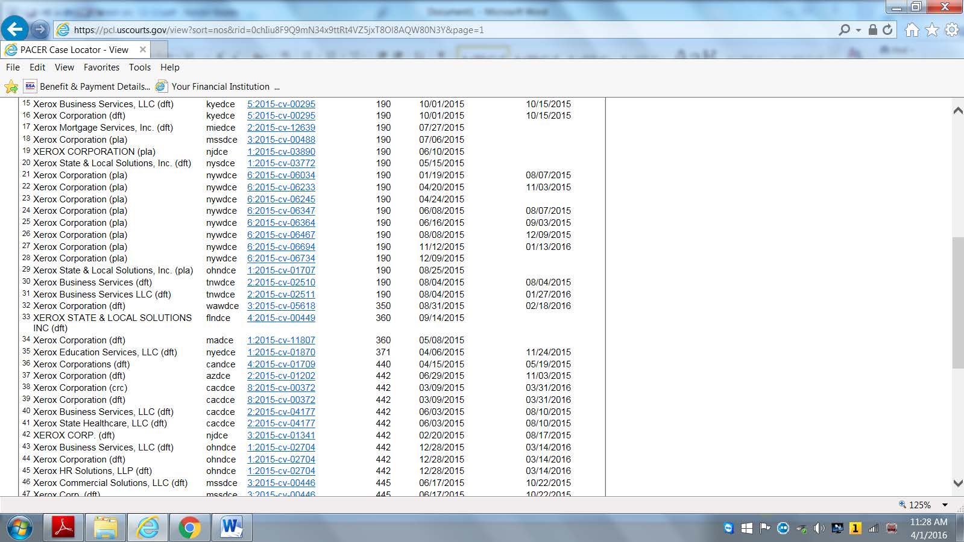Open the volume speaker tray icon
The image size is (964, 542).
(x=819, y=528)
